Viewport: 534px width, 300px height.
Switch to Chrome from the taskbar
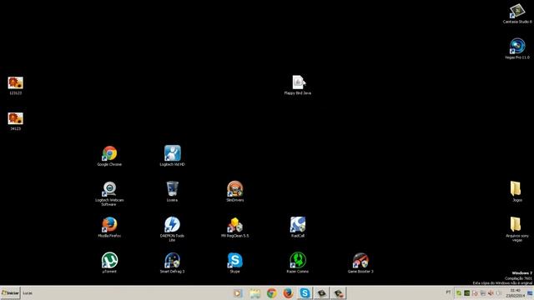(x=271, y=293)
